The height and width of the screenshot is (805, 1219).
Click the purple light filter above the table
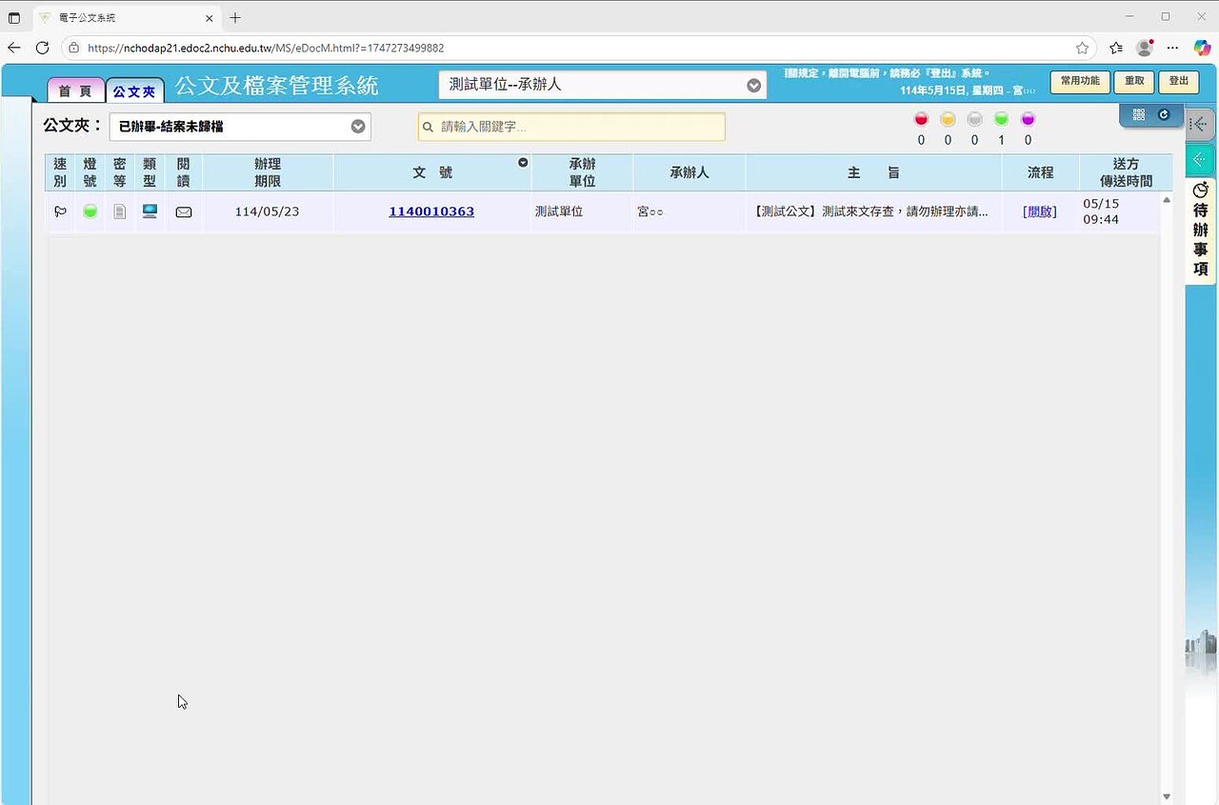[1028, 119]
